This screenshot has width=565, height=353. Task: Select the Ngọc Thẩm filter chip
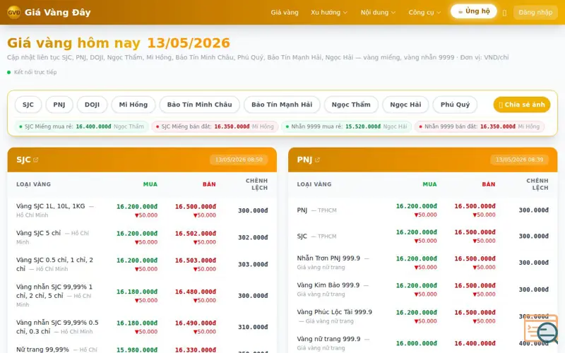pos(351,104)
